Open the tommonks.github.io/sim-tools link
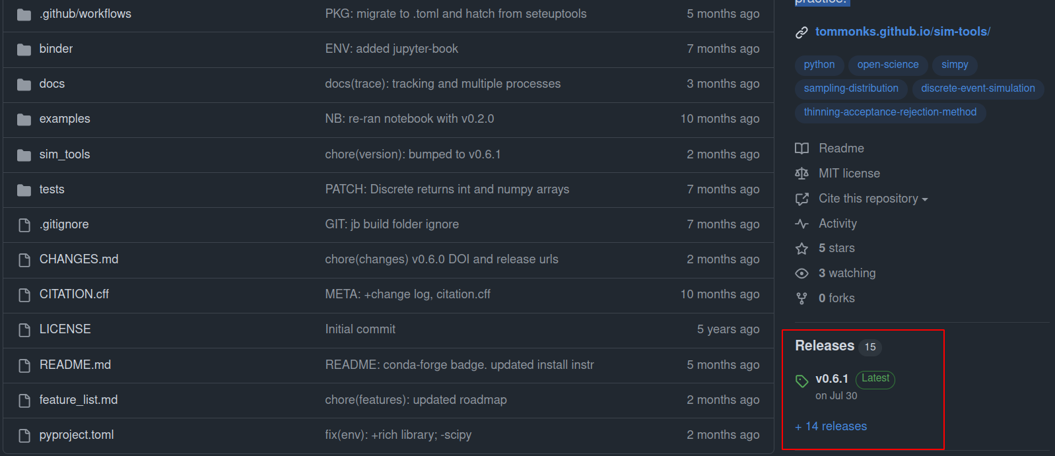The image size is (1055, 456). click(902, 32)
